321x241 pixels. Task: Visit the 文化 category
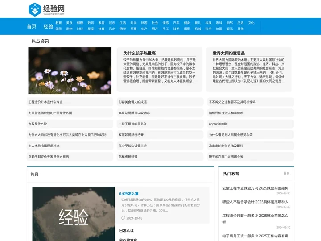(251, 23)
